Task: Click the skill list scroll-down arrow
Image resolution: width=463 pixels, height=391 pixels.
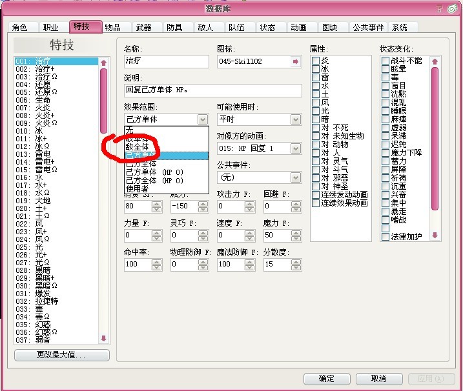Action: [x=103, y=338]
